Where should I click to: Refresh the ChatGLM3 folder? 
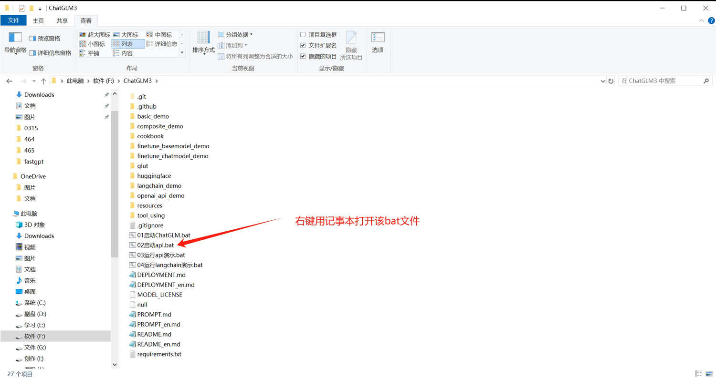click(x=611, y=81)
